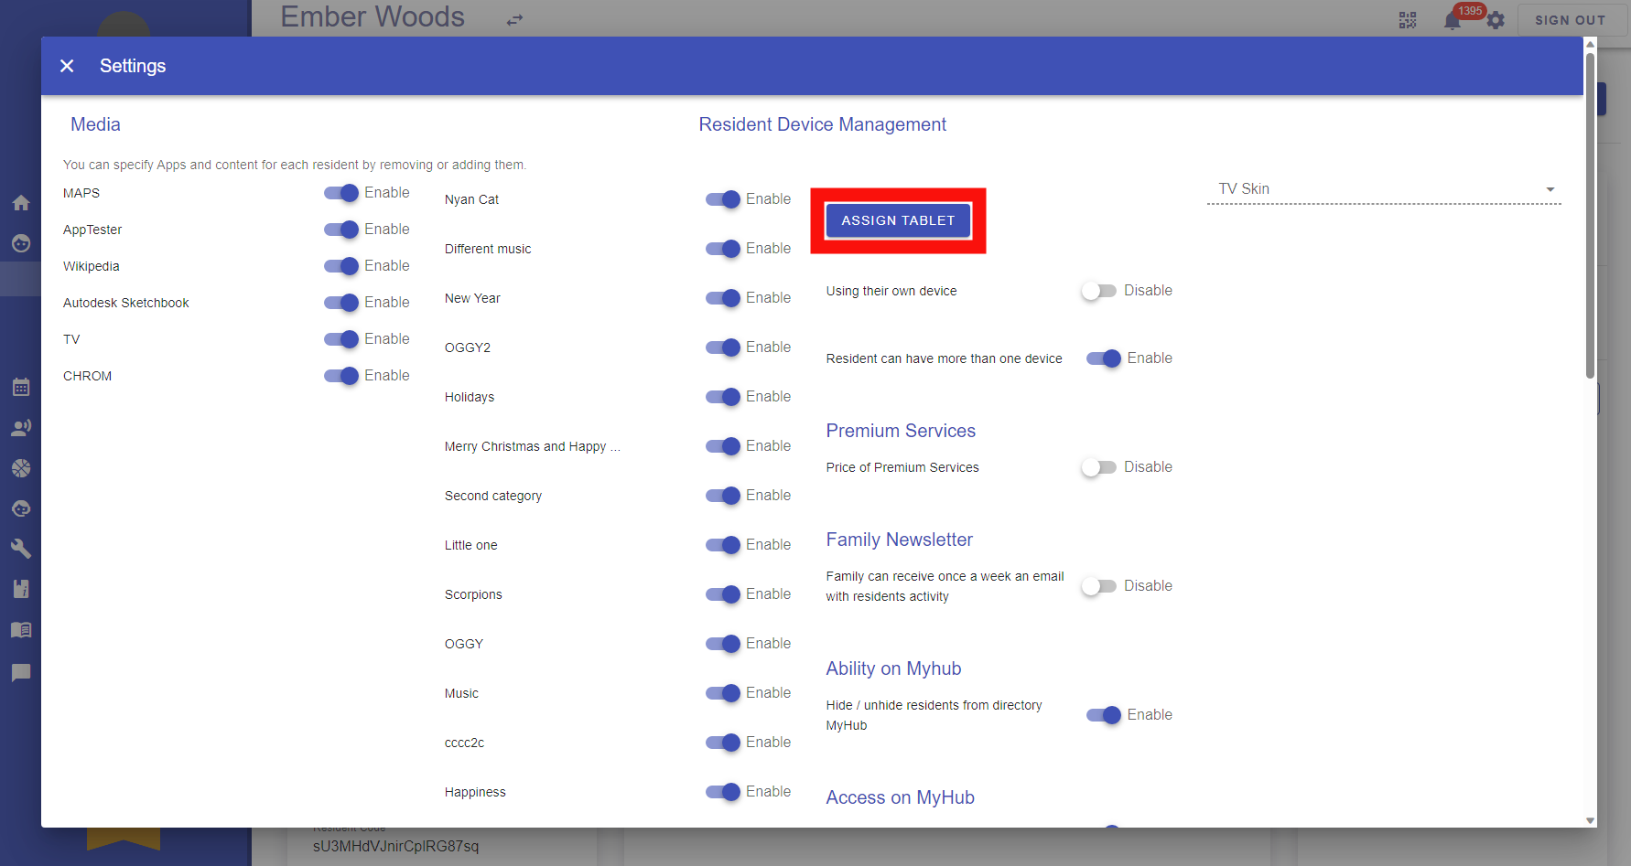Image resolution: width=1631 pixels, height=866 pixels.
Task: Click the Family Newsletter heading
Action: pos(899,540)
